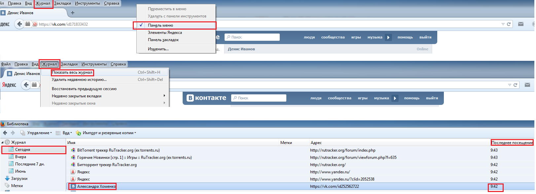Image resolution: width=536 pixels, height=194 pixels.
Task: Select 'Загрузки' in Библиотека sidebar
Action: pyautogui.click(x=19, y=179)
